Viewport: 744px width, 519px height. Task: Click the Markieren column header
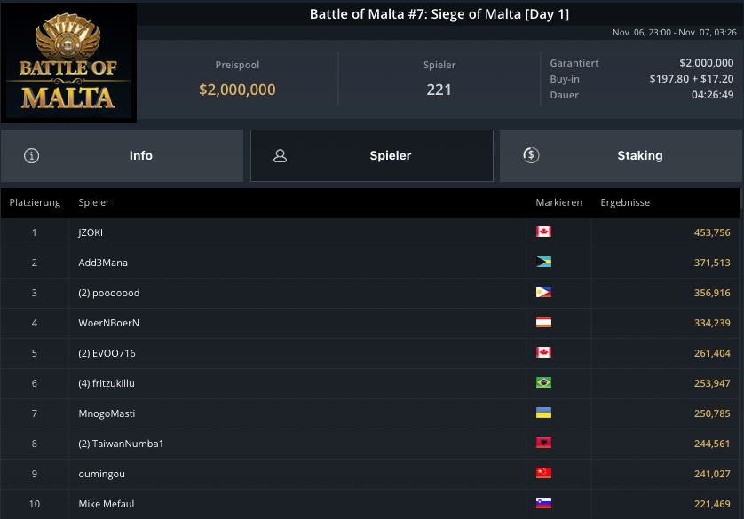pos(558,202)
